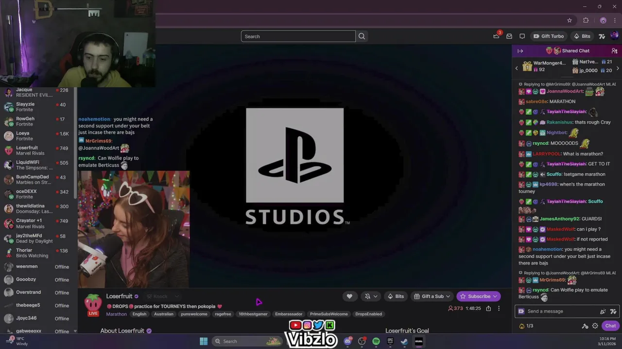Open stream more-options vertical dots
This screenshot has height=349, width=622.
point(499,308)
